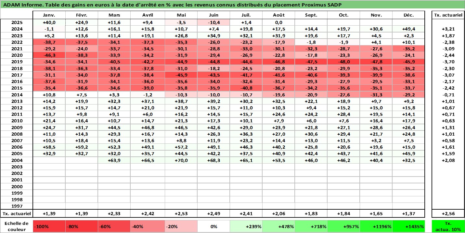The image size is (465, 233).
Task: Select the 'Avril' column header
Action: pyautogui.click(x=148, y=15)
